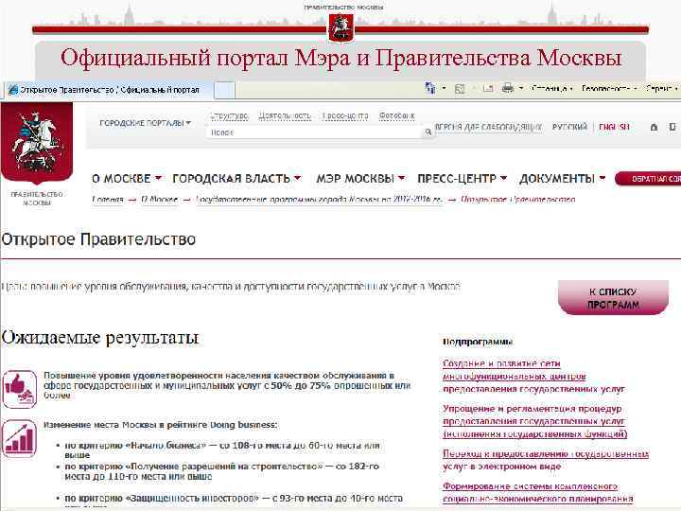Click the read mail icon in browser toolbar

[x=488, y=89]
